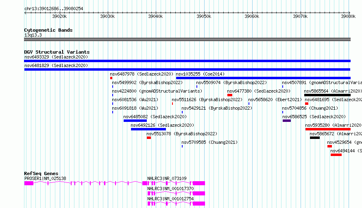Click the black nsv5865564 variant bar
The height and width of the screenshot is (208, 362).
[x=327, y=95]
